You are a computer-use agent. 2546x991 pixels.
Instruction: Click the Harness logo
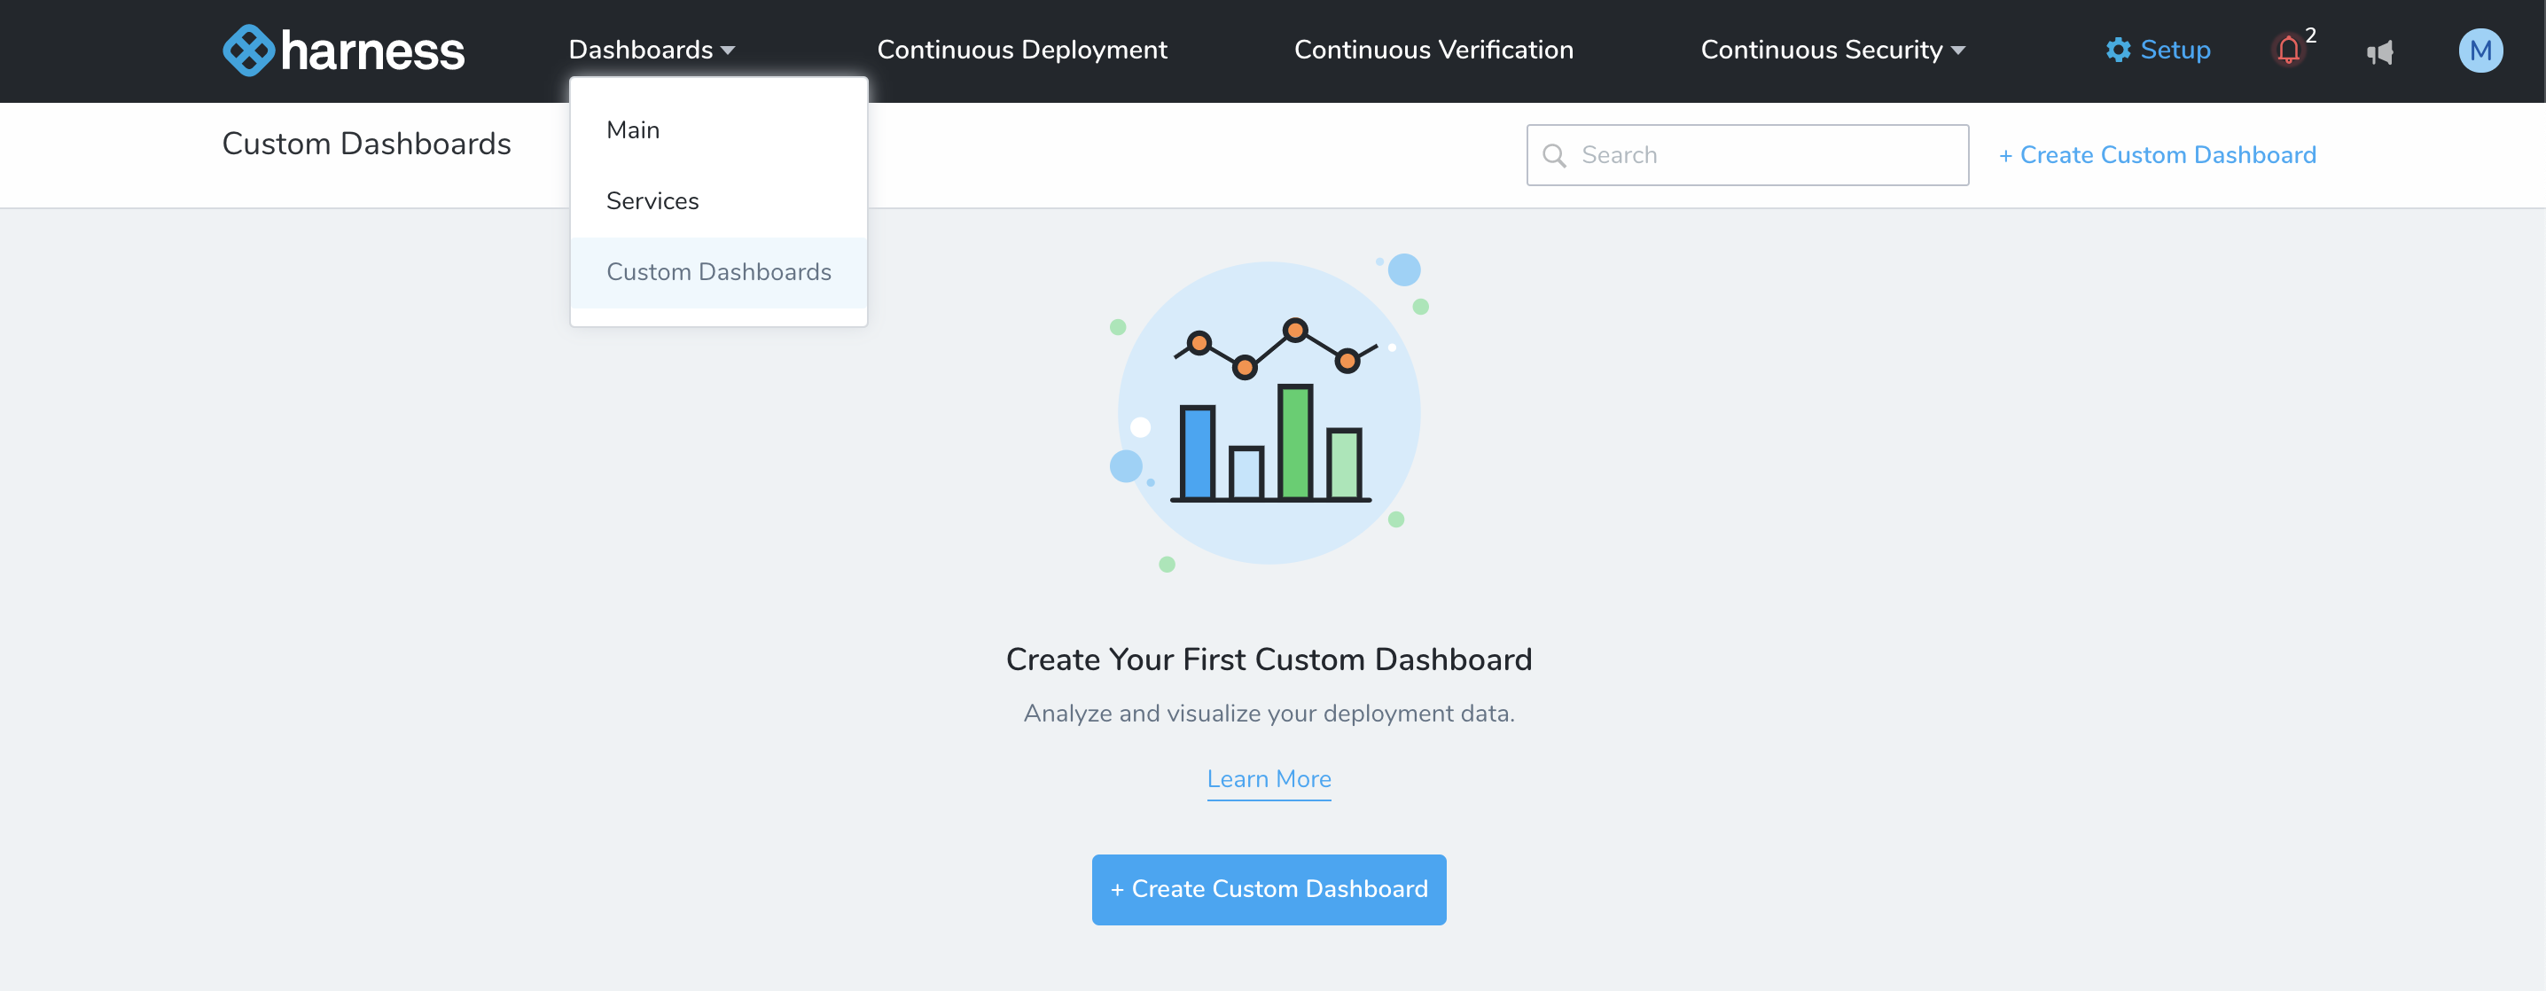pos(343,51)
